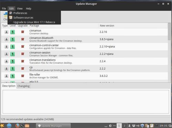
Task: Select the cinnamon-translations package name
Action: [x=42, y=60]
